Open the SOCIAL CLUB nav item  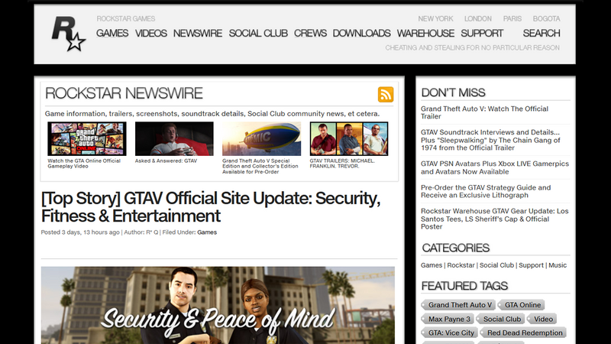click(x=258, y=34)
